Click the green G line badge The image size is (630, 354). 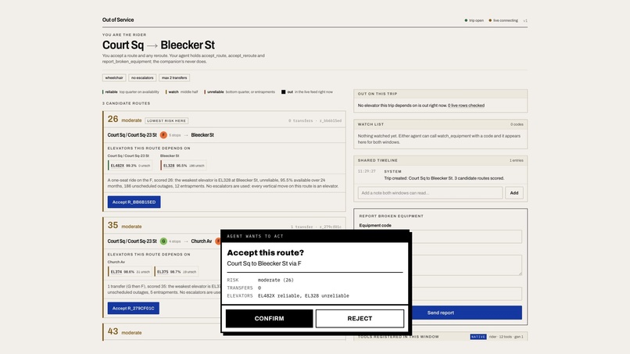(163, 241)
